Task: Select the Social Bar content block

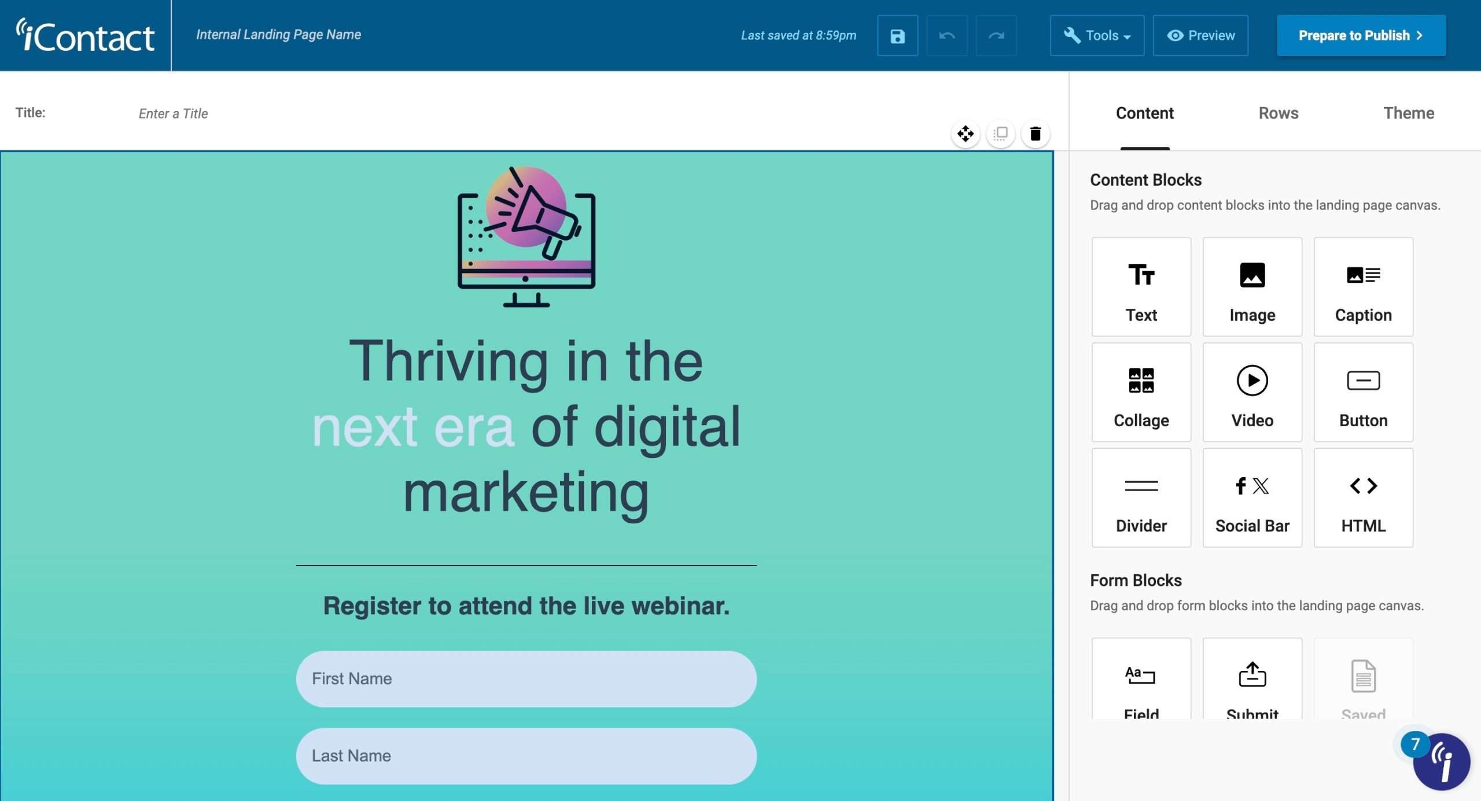Action: click(x=1252, y=497)
